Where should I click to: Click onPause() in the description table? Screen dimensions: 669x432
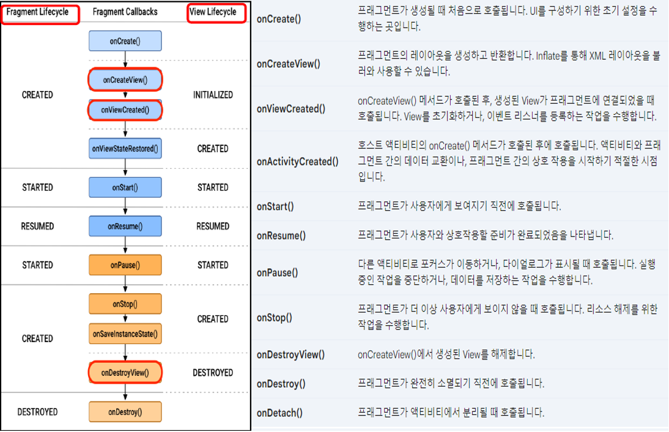[278, 273]
